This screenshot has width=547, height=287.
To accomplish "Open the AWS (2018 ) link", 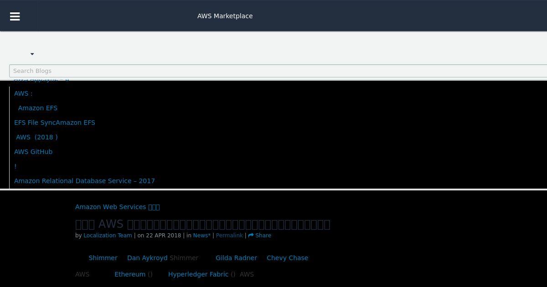I will click(37, 137).
